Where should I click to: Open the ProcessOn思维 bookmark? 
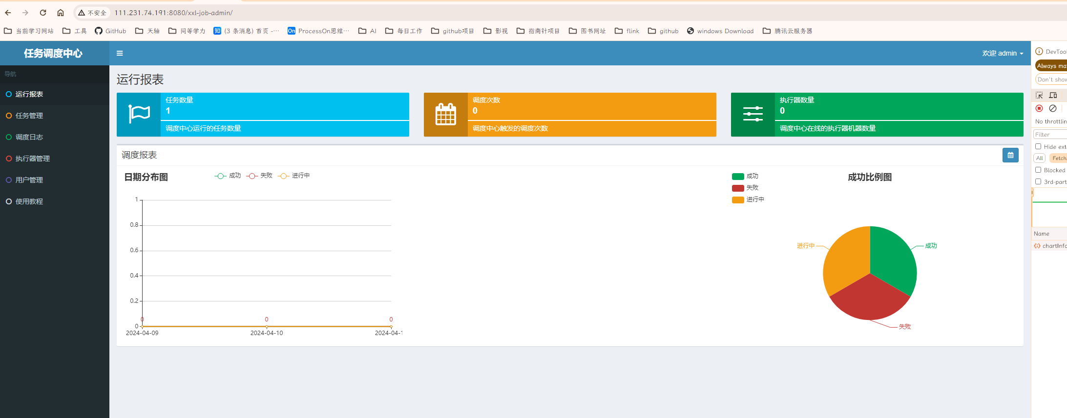point(318,31)
